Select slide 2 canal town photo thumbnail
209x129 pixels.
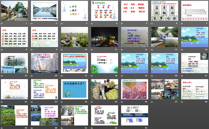45,11
